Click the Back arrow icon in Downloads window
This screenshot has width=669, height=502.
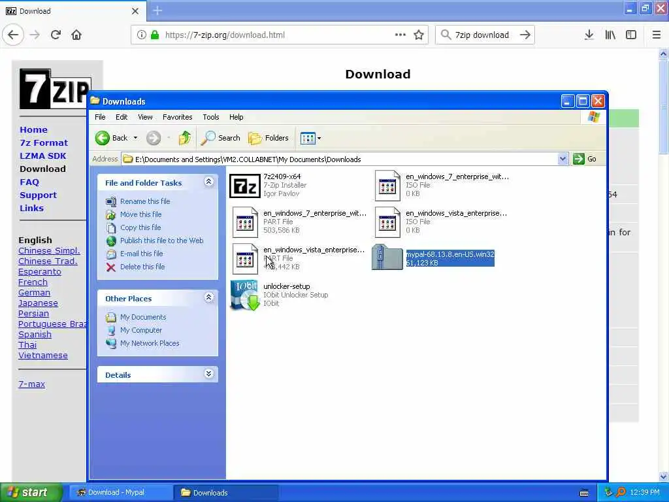tap(103, 138)
